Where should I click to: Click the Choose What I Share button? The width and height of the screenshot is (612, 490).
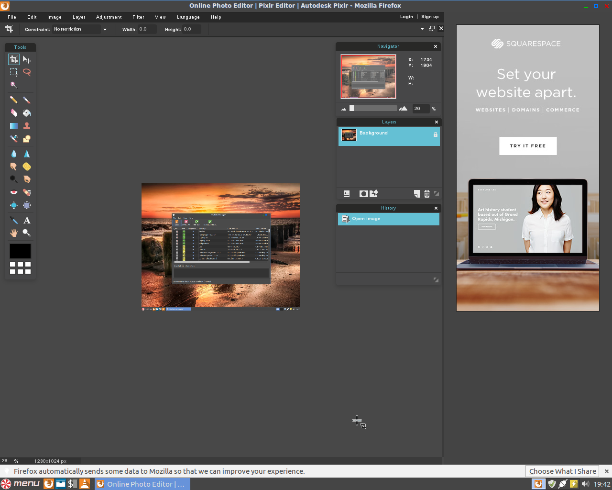[x=563, y=471]
